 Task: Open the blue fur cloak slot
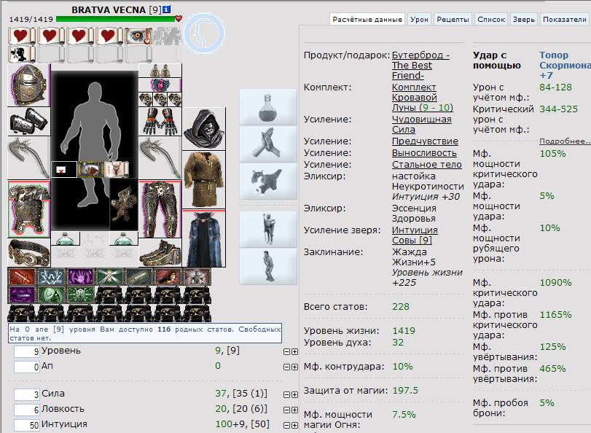[x=204, y=238]
